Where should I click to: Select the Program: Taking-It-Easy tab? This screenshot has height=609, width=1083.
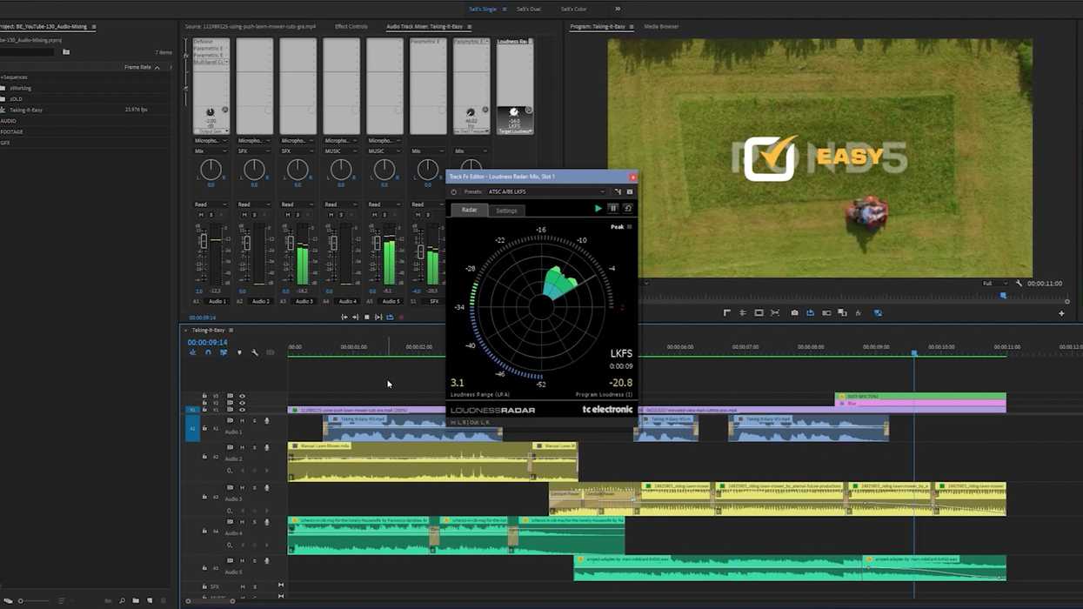598,26
